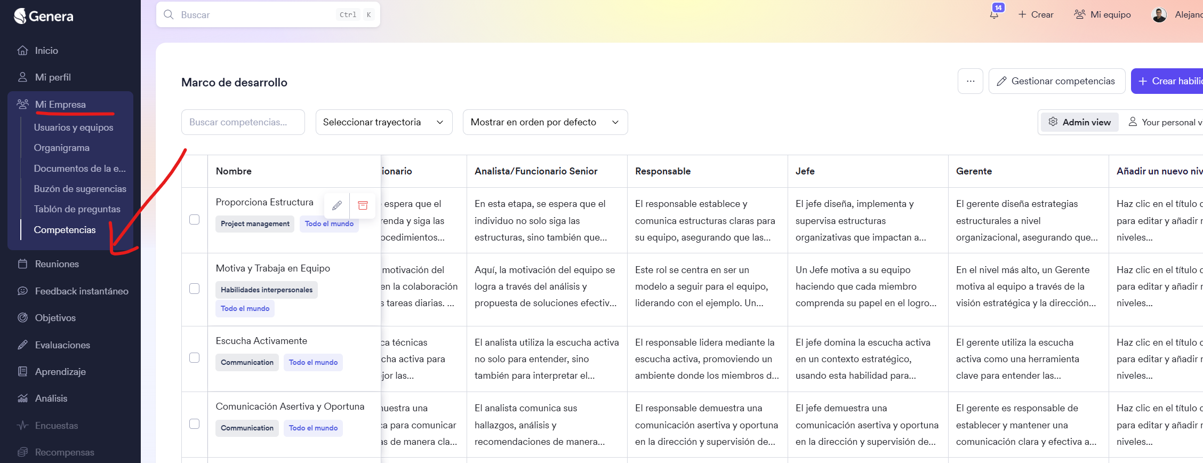Click the Habilidades interpersonales tag
Viewport: 1203px width, 463px height.
(267, 290)
